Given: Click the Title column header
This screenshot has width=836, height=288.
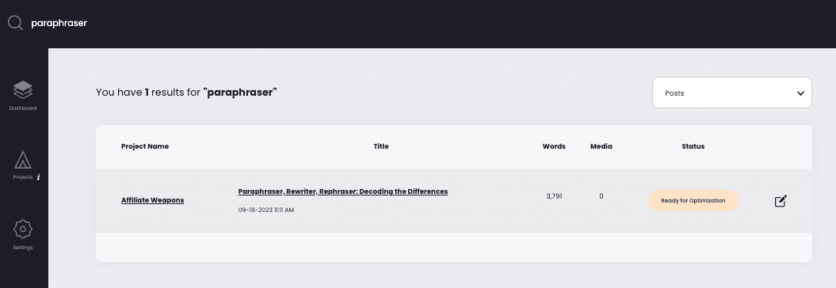Looking at the screenshot, I should click(x=381, y=146).
